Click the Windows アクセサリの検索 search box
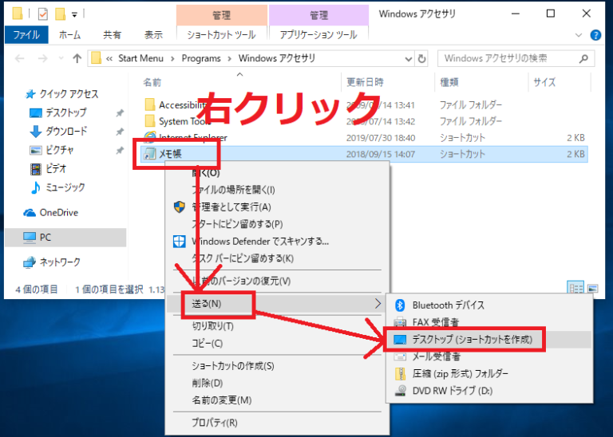 coord(511,58)
